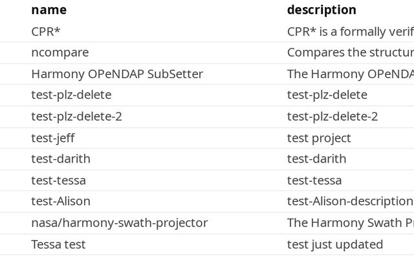The height and width of the screenshot is (258, 414).
Task: Click the "name" column header
Action: [49, 10]
